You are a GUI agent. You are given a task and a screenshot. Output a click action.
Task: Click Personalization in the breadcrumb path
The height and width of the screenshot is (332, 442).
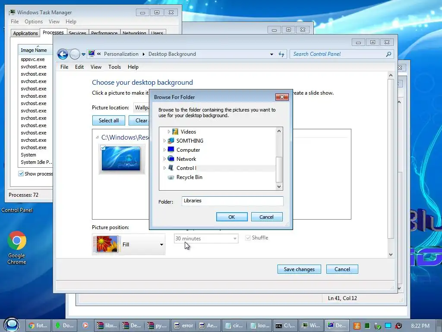click(121, 54)
